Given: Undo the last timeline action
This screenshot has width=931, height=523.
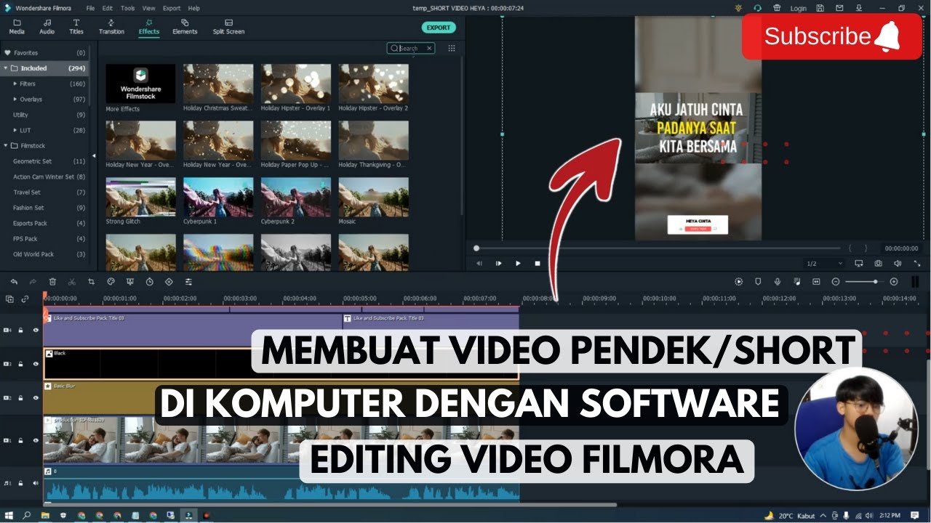Looking at the screenshot, I should click(x=13, y=281).
